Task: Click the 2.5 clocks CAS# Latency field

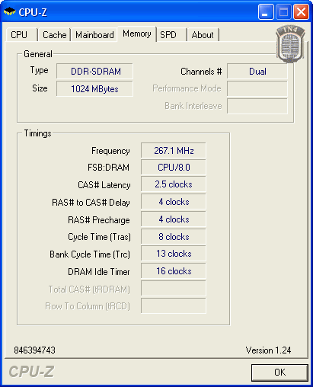Action: pyautogui.click(x=174, y=184)
